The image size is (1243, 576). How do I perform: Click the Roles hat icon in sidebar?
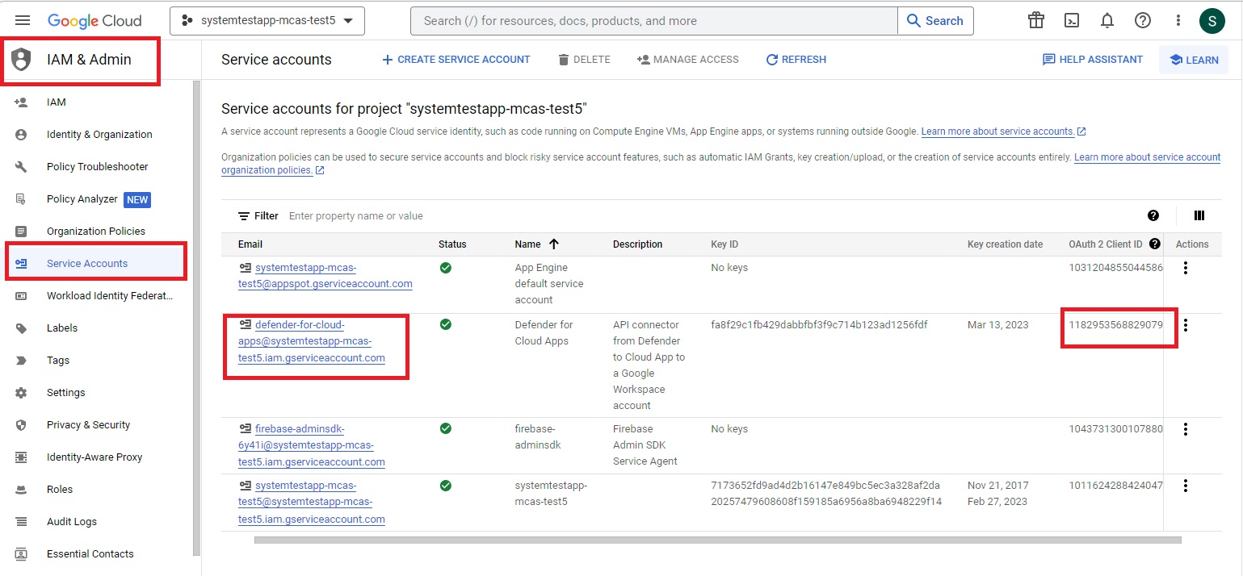21,490
